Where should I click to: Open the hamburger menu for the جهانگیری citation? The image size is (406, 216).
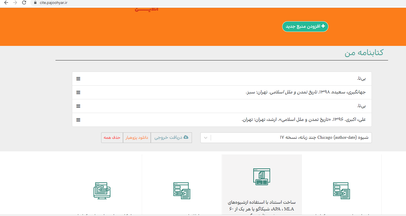tap(78, 92)
